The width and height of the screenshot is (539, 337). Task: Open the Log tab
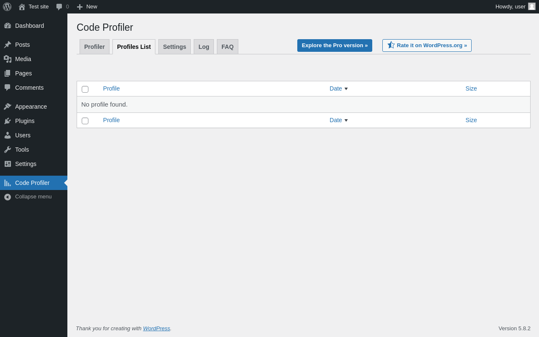(204, 47)
